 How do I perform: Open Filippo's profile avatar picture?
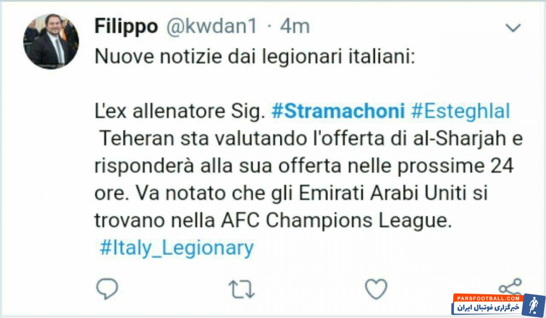tap(51, 41)
